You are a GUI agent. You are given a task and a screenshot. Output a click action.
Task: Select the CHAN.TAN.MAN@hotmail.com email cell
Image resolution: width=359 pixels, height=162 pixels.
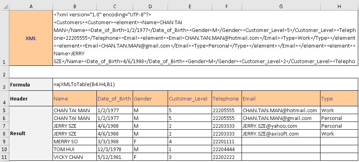(x=280, y=111)
